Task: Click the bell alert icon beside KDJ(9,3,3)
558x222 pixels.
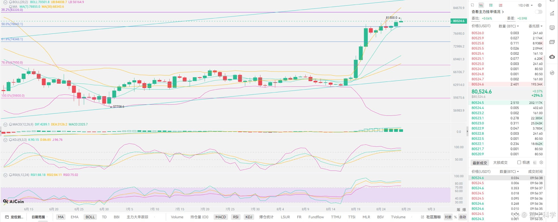Action: pyautogui.click(x=11, y=140)
